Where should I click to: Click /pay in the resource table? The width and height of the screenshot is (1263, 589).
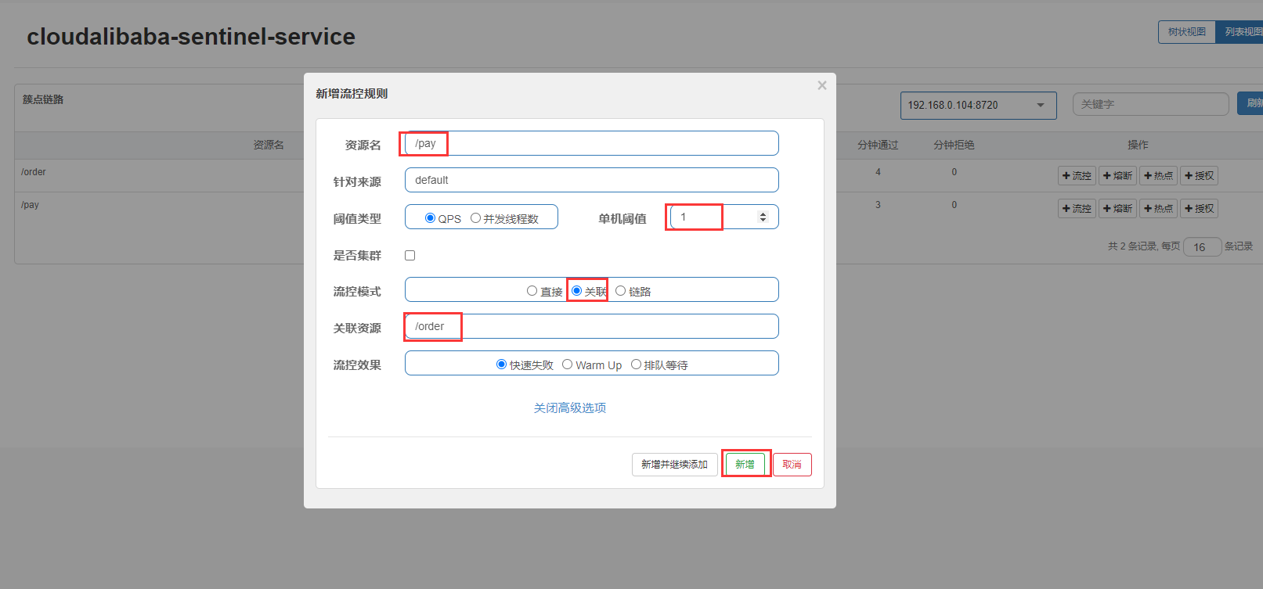(x=30, y=205)
